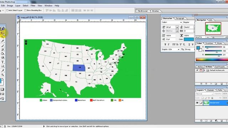Switch to the Channels tab
The width and height of the screenshot is (228, 128).
coord(210,90)
